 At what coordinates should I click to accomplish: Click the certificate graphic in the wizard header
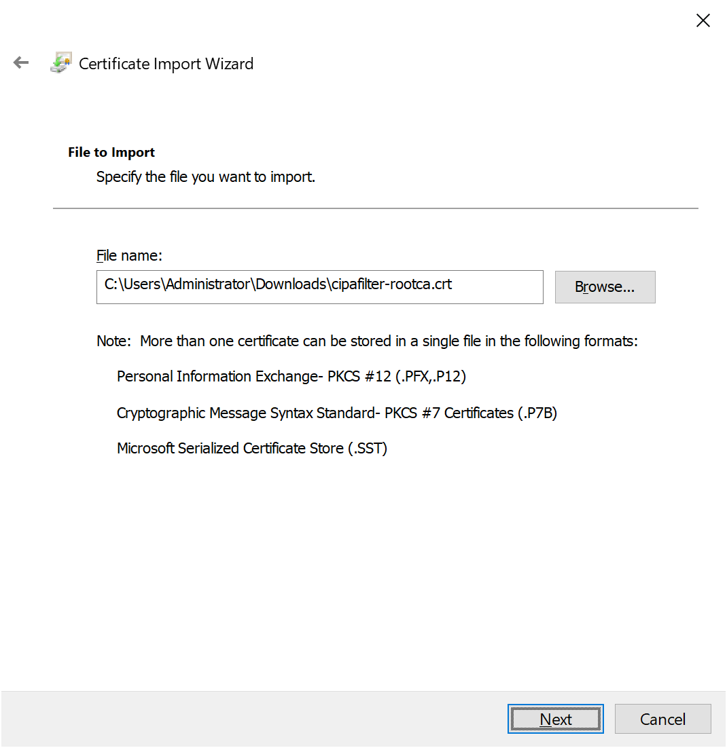point(60,62)
